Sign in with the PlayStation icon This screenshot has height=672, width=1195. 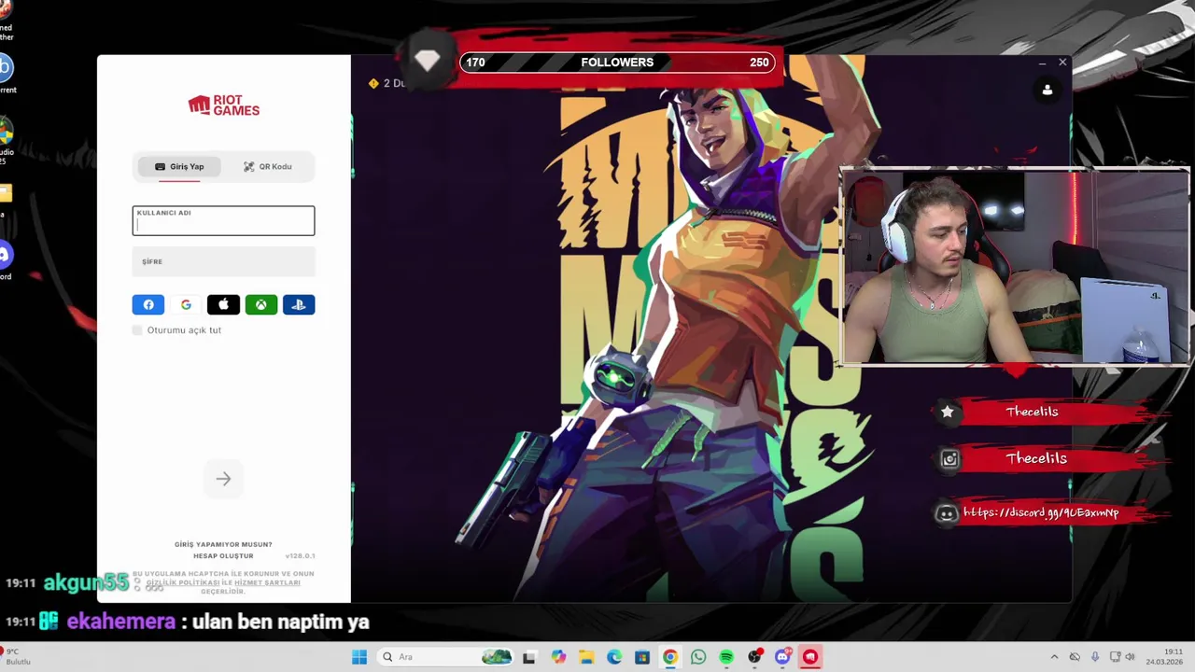tap(299, 304)
